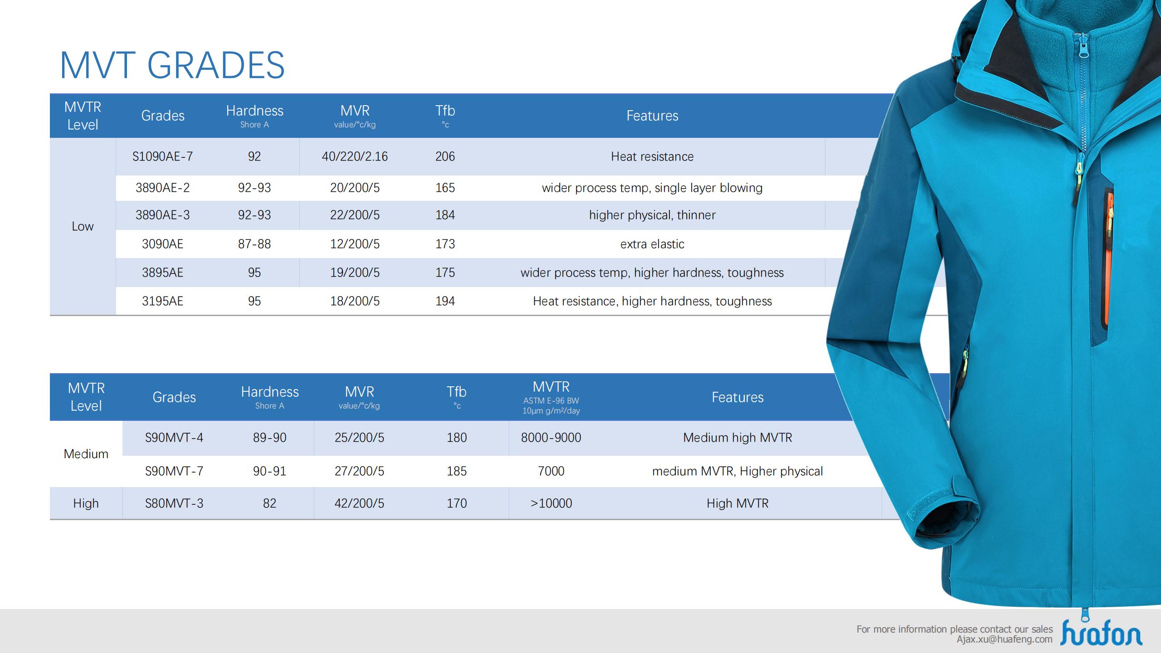Select the S80MVT-3 grade cell
The width and height of the screenshot is (1161, 653).
[174, 503]
